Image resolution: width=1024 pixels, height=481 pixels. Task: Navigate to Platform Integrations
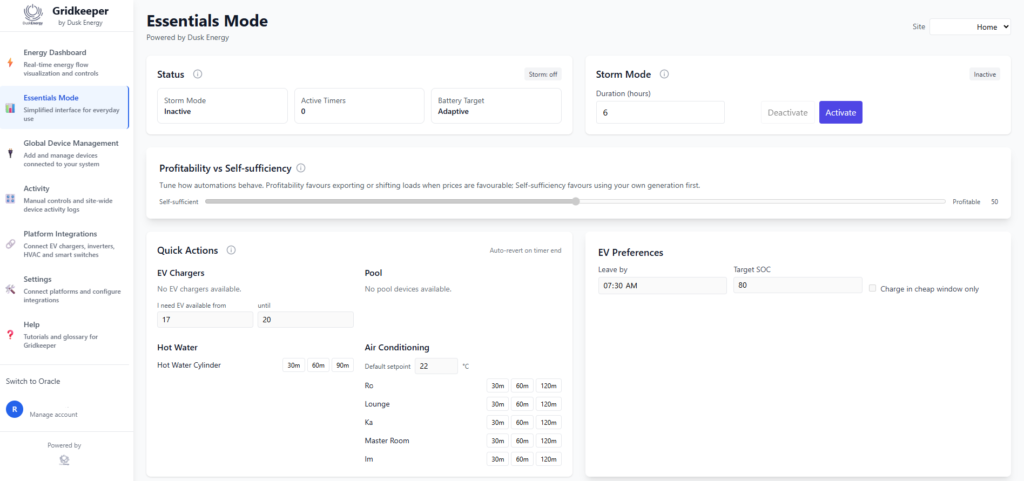[65, 244]
